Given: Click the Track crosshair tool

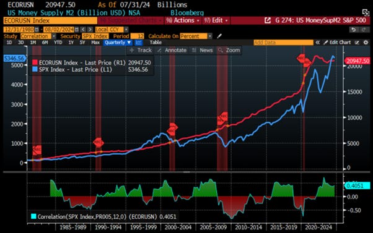Looking at the screenshot, I should tap(141, 50).
